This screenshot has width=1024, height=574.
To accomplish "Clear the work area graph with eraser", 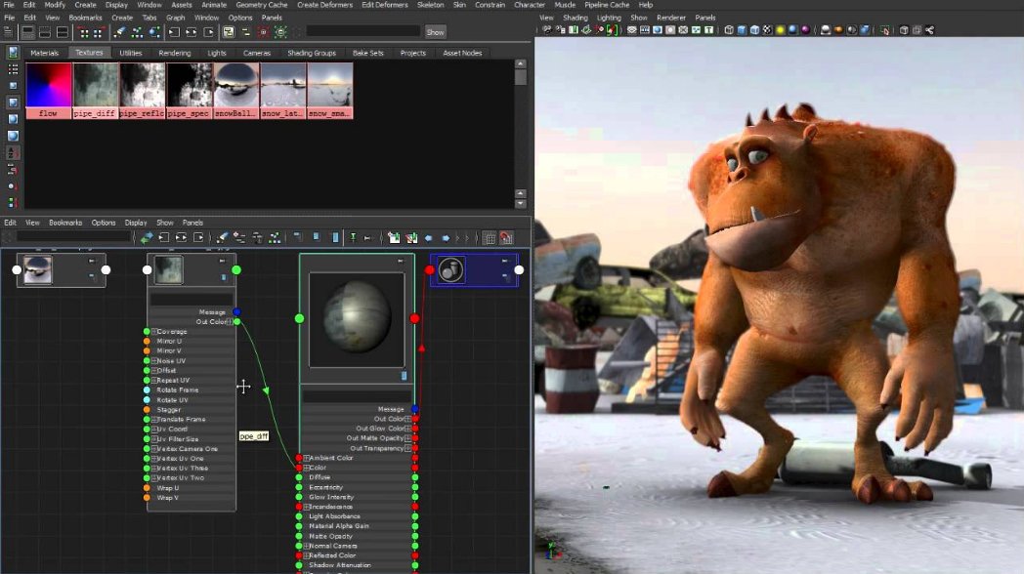I will [222, 238].
